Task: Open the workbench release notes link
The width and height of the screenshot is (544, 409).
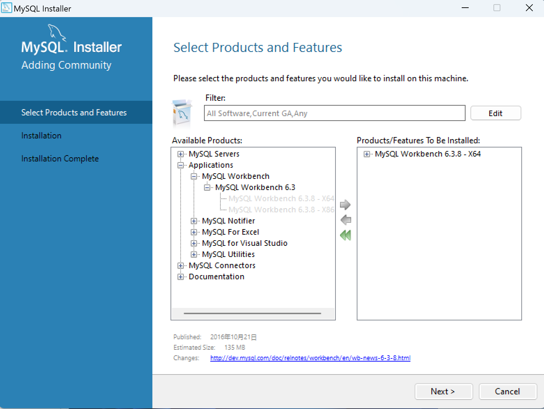Action: tap(310, 358)
